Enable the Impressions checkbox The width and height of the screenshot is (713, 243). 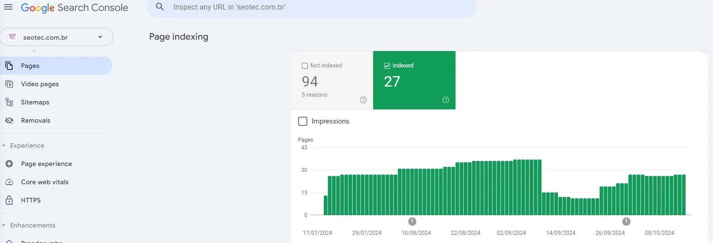303,121
